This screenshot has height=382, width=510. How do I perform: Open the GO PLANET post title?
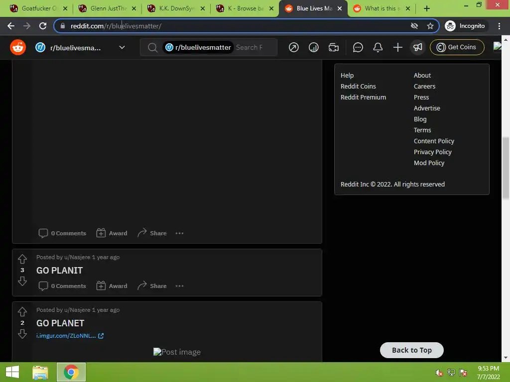click(x=60, y=323)
